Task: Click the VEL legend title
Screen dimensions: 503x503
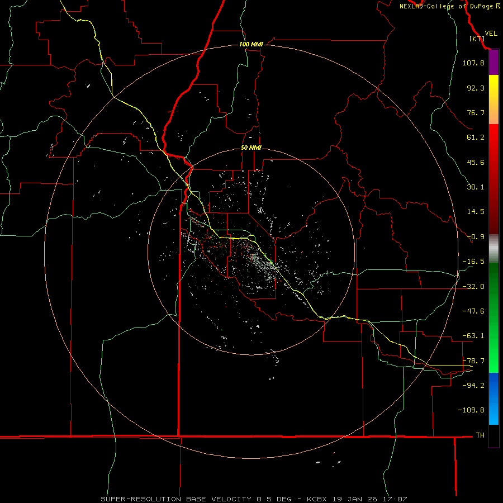Action: click(491, 34)
